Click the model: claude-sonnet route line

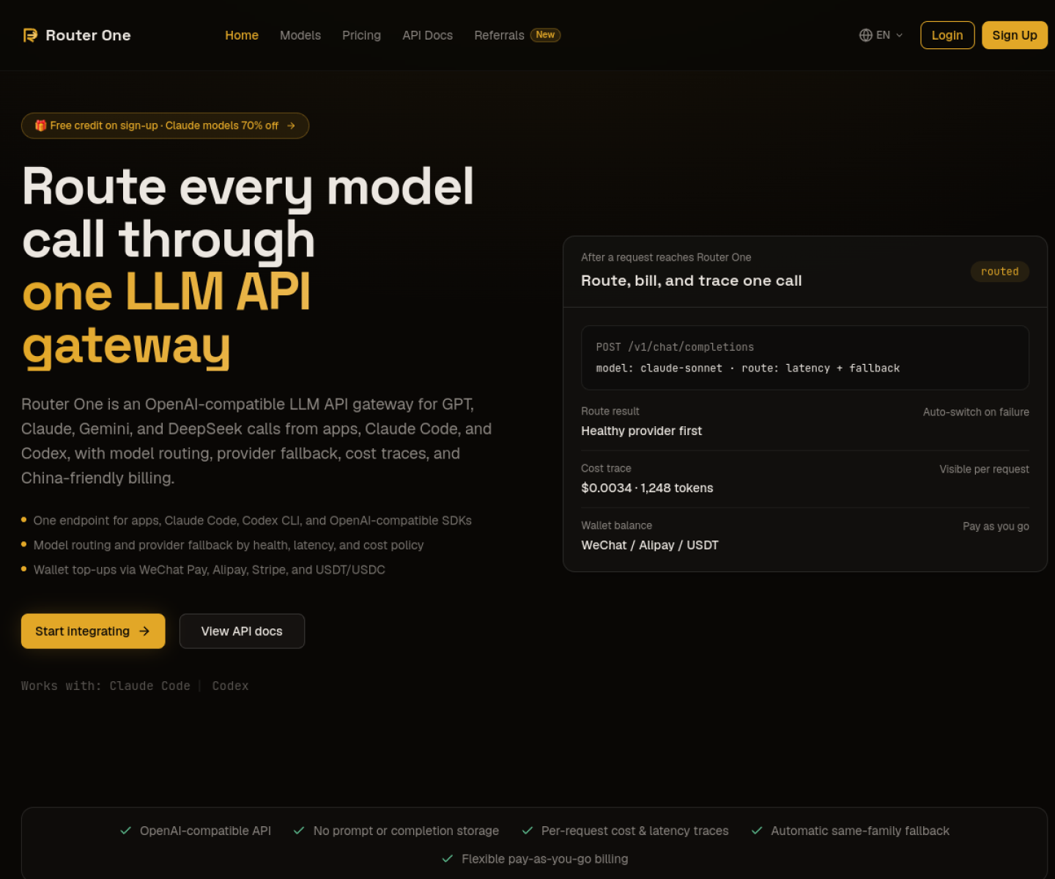(x=748, y=368)
